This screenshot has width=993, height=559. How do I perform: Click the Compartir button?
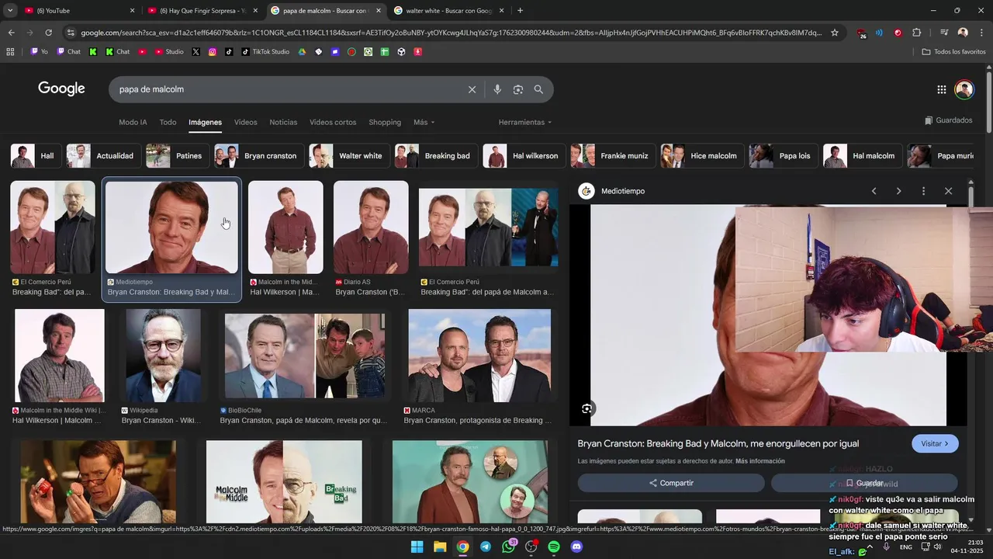671,483
